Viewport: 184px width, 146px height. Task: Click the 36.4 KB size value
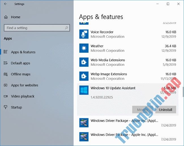[x=170, y=46]
